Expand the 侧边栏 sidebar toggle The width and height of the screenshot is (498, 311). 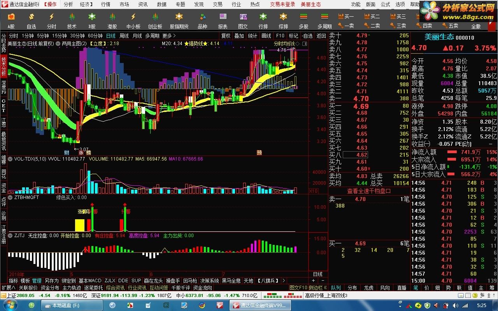point(317,288)
